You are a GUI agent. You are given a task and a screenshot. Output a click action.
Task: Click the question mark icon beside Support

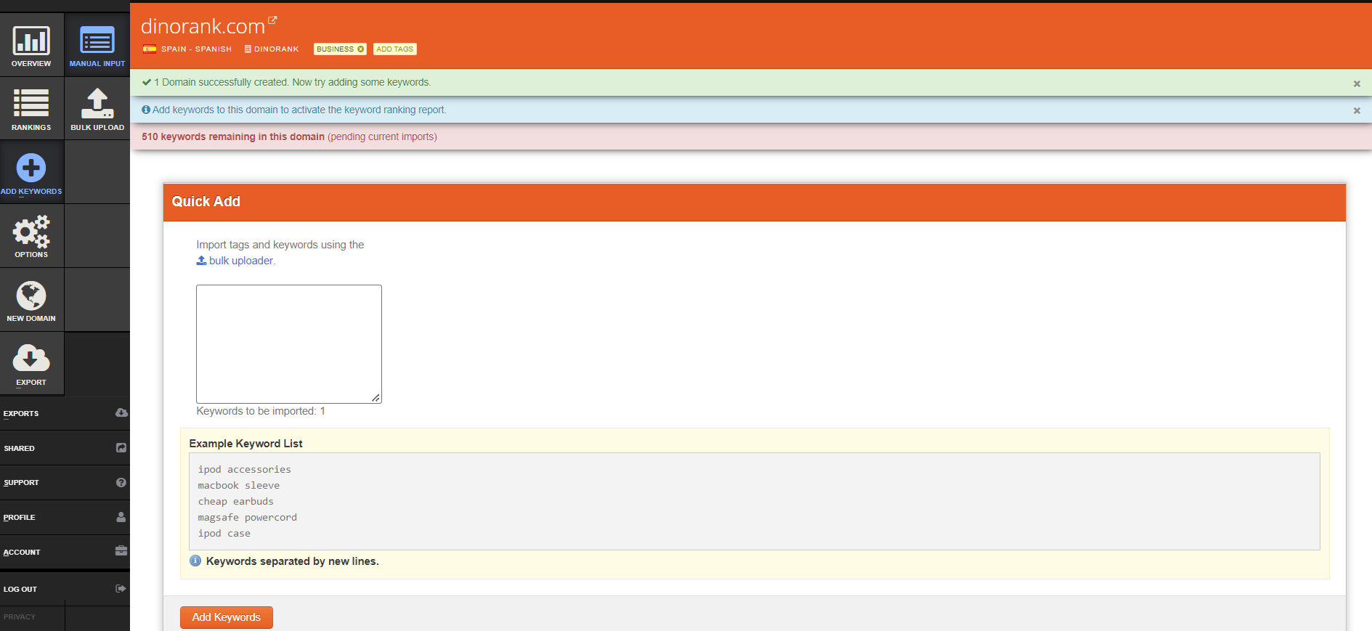coord(121,482)
